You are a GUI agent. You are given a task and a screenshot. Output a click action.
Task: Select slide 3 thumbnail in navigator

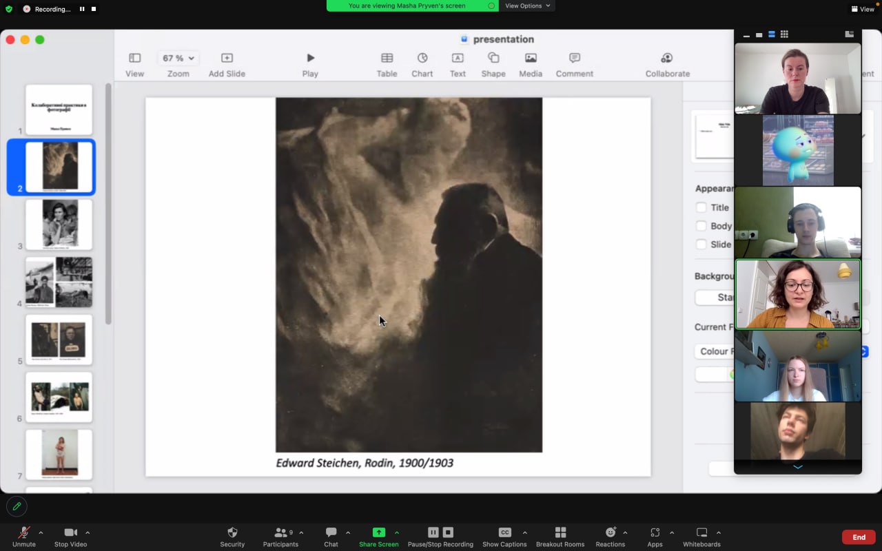click(59, 225)
